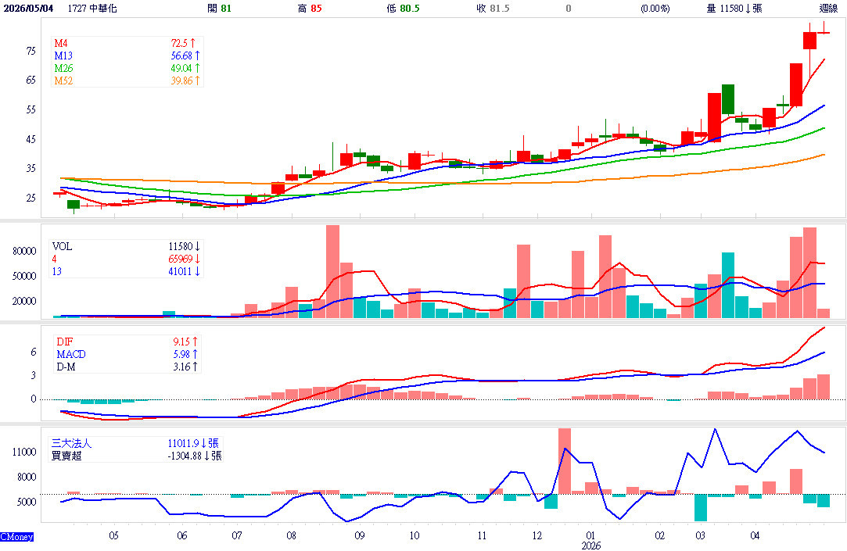The height and width of the screenshot is (551, 847).
Task: Click the tallest volume bar in late August
Action: point(332,271)
